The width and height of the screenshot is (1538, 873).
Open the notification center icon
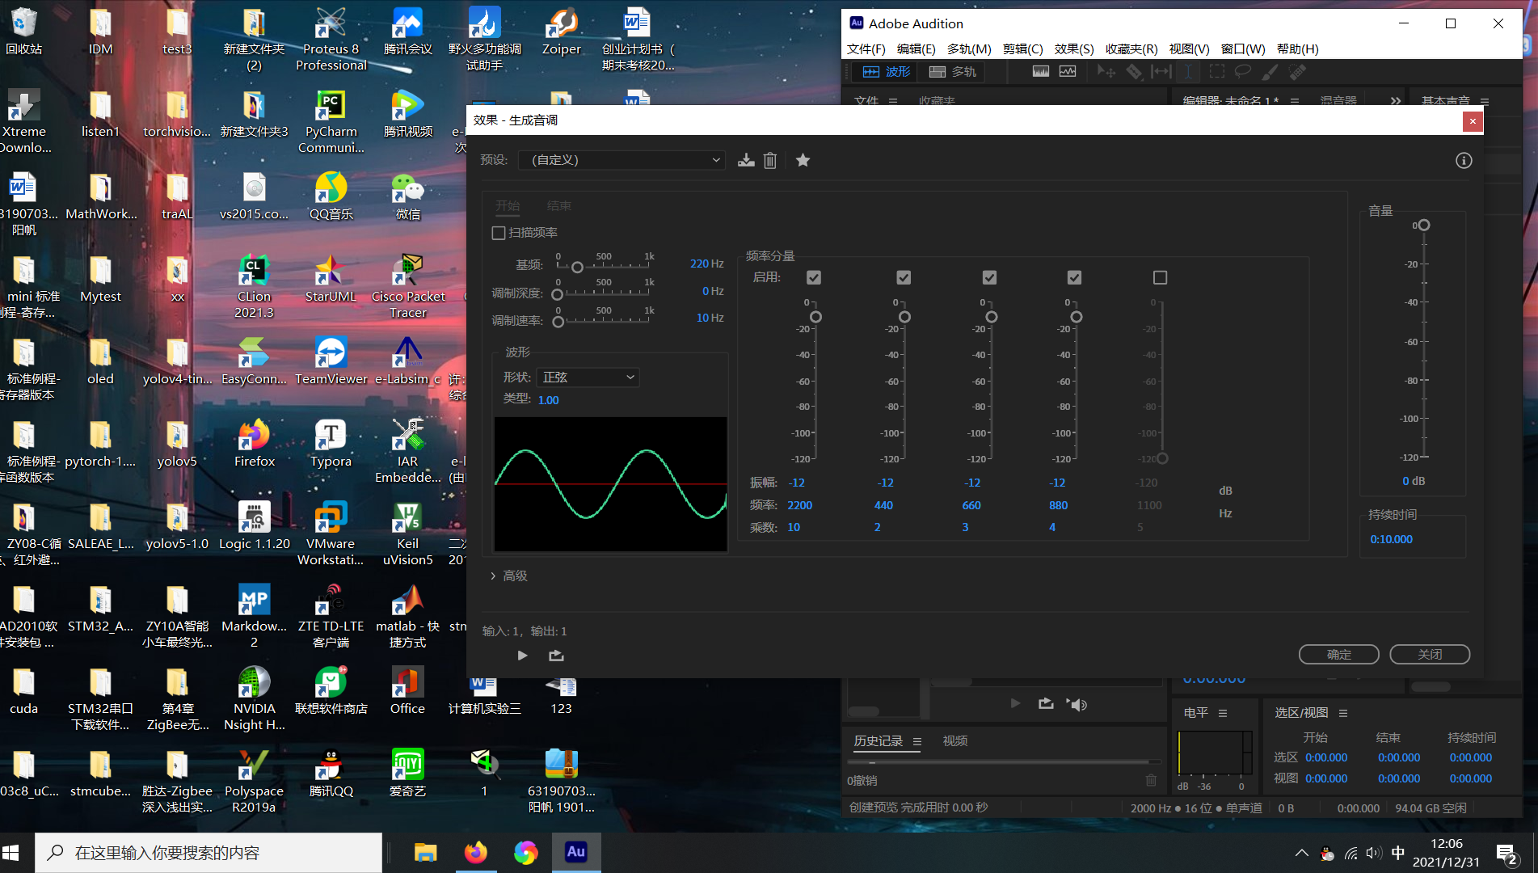coord(1506,854)
